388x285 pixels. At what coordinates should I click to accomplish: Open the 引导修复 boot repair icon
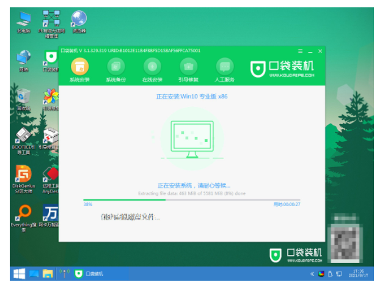coord(189,67)
